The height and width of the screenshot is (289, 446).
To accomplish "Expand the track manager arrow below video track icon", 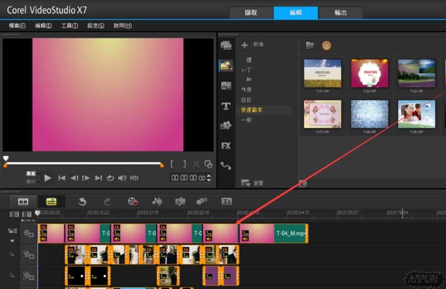I will [12, 241].
